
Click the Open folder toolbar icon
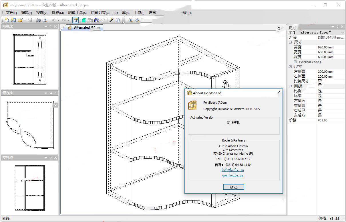click(20, 20)
